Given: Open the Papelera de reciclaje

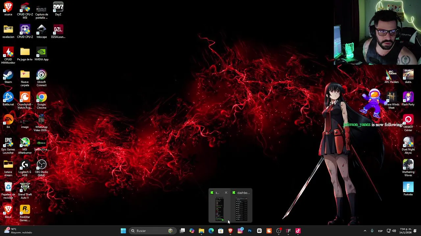Looking at the screenshot, I should click(x=8, y=191).
